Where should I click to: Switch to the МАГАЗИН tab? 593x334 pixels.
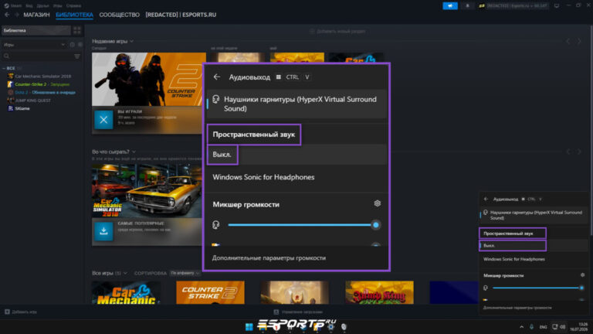(36, 15)
